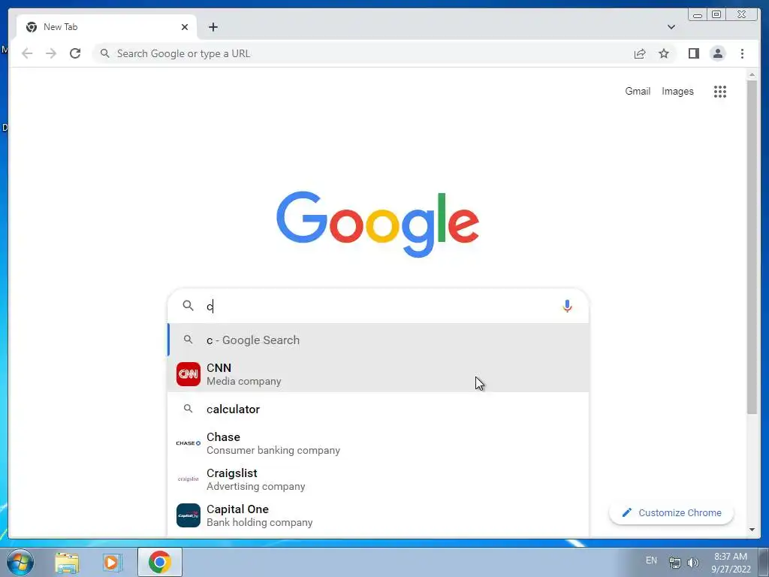
Task: Open the Windows Start menu
Action: pyautogui.click(x=20, y=562)
